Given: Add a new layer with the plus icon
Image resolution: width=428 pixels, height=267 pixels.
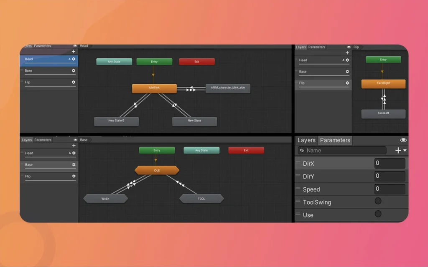Looking at the screenshot, I should click(73, 51).
